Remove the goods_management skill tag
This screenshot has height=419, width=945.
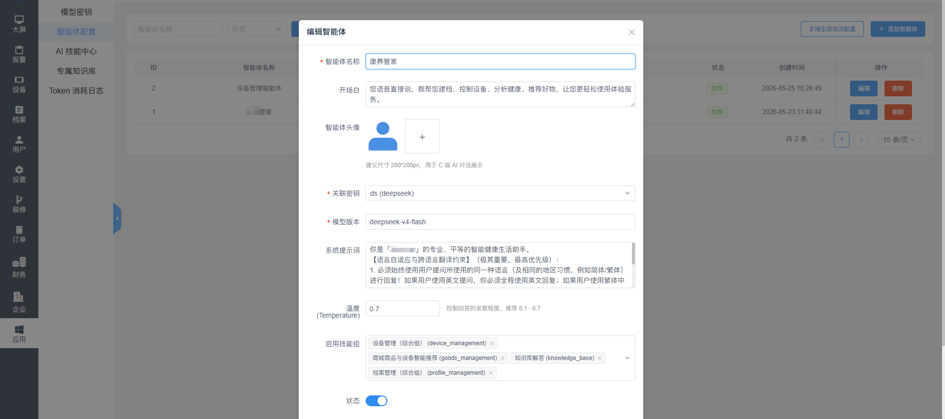tap(503, 358)
